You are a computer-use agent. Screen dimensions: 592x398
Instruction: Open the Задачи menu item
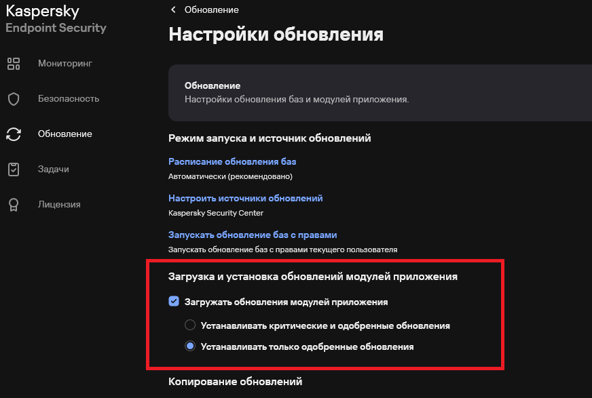pos(53,170)
